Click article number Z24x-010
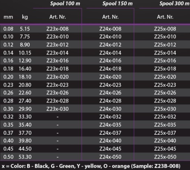Image resolution: width=190 pixels, height=170 pixels. pyautogui.click(x=110, y=37)
